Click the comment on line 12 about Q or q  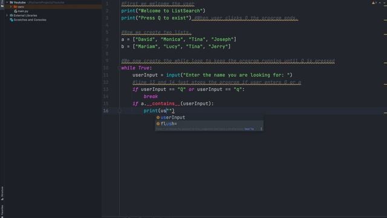coord(216,82)
